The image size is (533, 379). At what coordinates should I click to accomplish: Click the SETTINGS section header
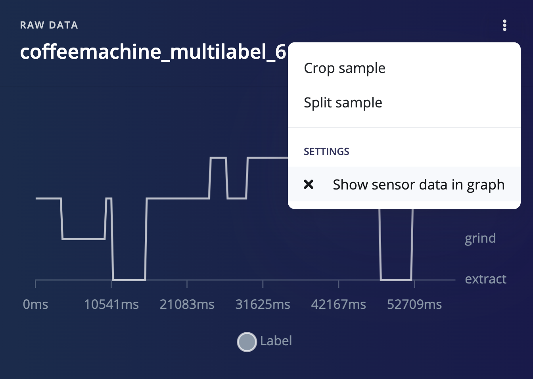click(326, 151)
